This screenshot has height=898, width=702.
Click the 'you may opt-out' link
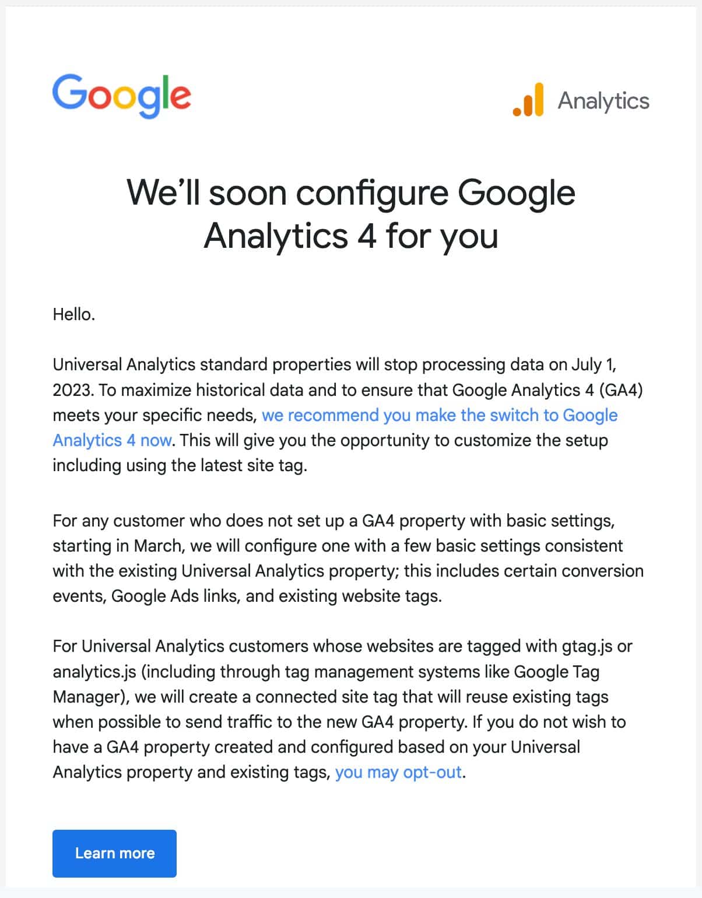(398, 771)
